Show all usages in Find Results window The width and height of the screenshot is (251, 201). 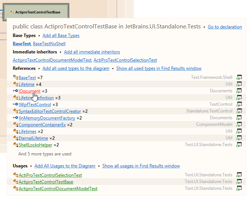click(141, 166)
